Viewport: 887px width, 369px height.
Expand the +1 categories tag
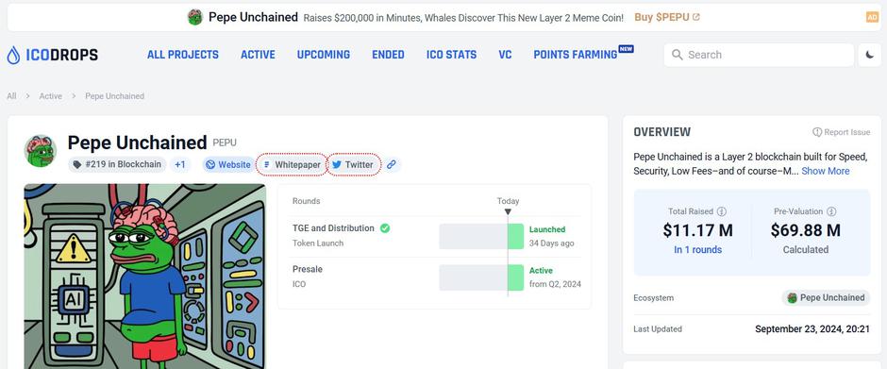(180, 165)
